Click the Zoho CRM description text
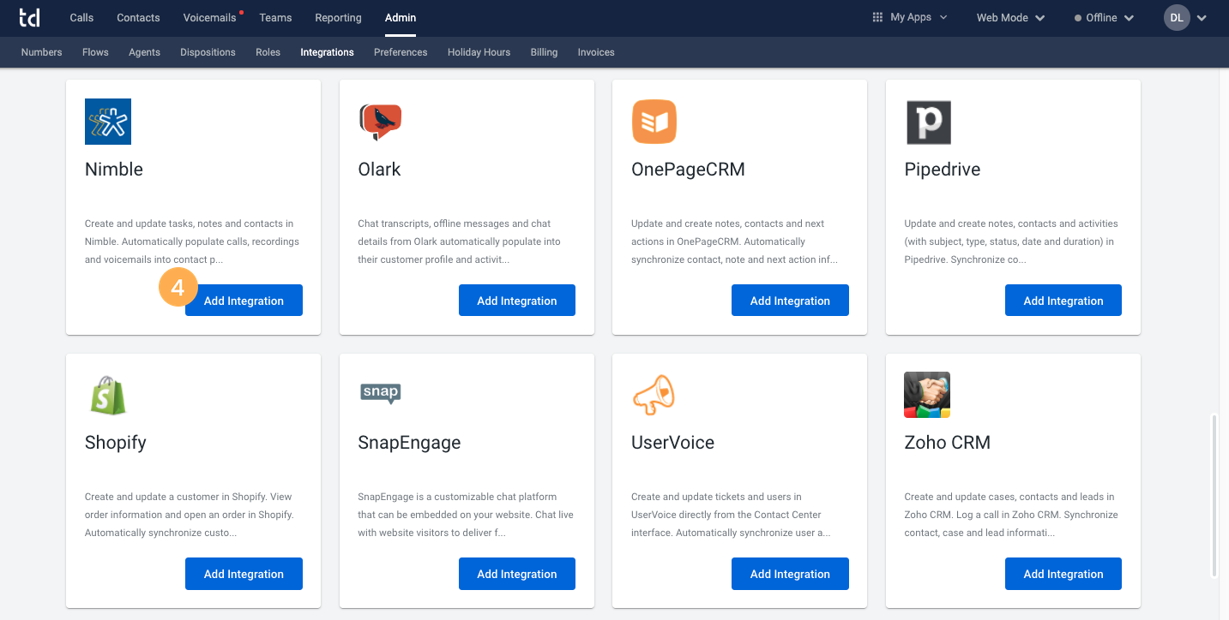 pos(1011,515)
